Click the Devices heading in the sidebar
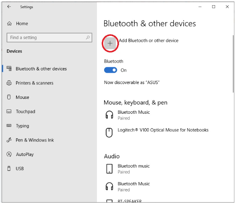The image size is (236, 205). point(14,51)
